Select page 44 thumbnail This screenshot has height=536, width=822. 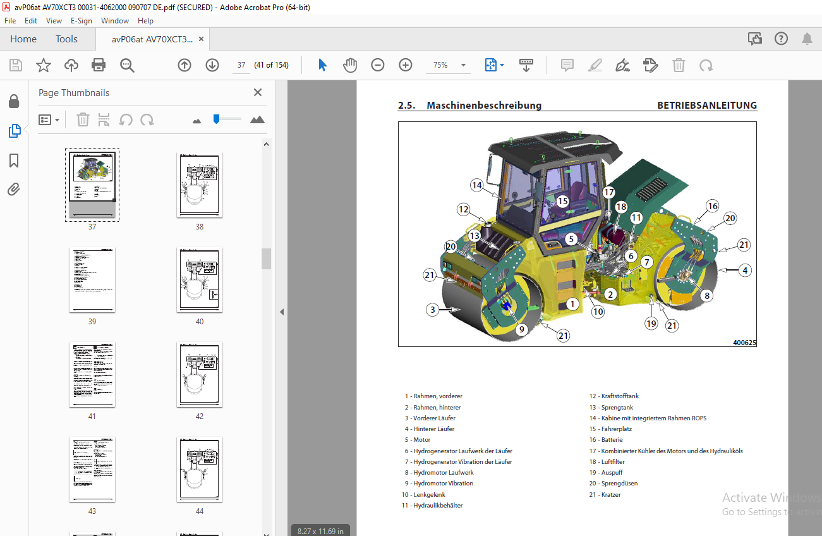(x=200, y=470)
